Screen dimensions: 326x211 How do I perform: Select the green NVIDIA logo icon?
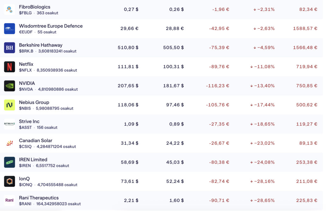tap(10, 86)
